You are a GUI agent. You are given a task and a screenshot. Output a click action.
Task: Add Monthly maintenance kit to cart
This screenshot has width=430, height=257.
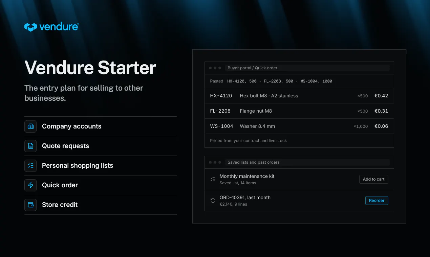[x=373, y=179]
